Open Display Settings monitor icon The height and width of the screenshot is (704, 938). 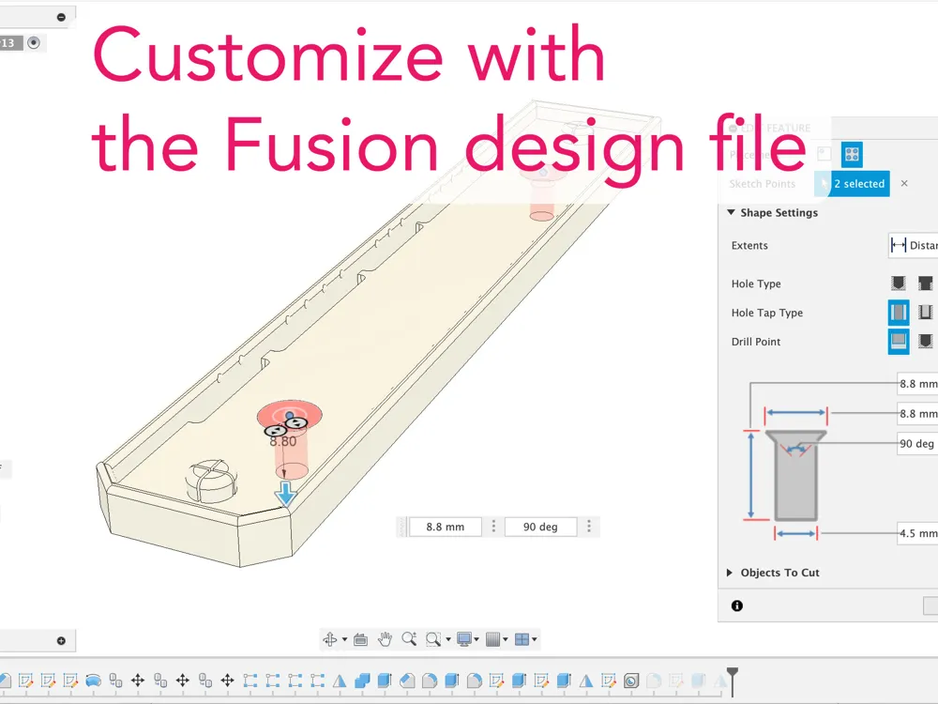pyautogui.click(x=464, y=639)
